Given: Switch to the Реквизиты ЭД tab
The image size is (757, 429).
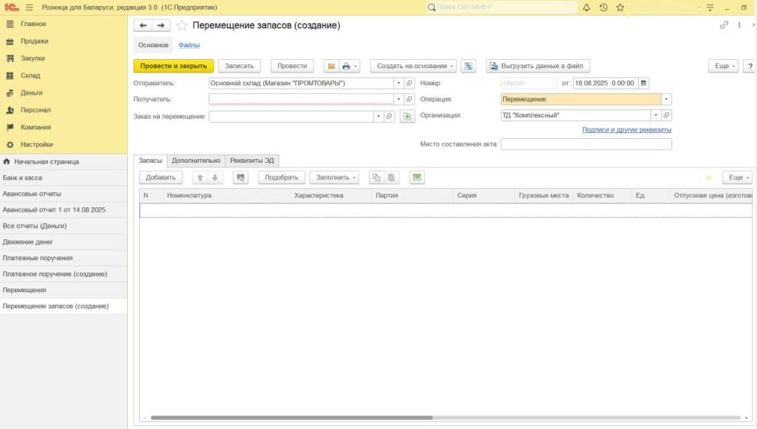Looking at the screenshot, I should click(251, 160).
